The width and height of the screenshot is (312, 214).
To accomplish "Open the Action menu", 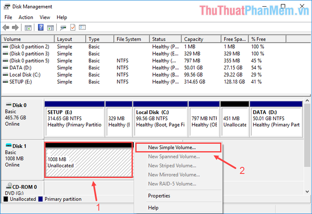I will [26, 17].
